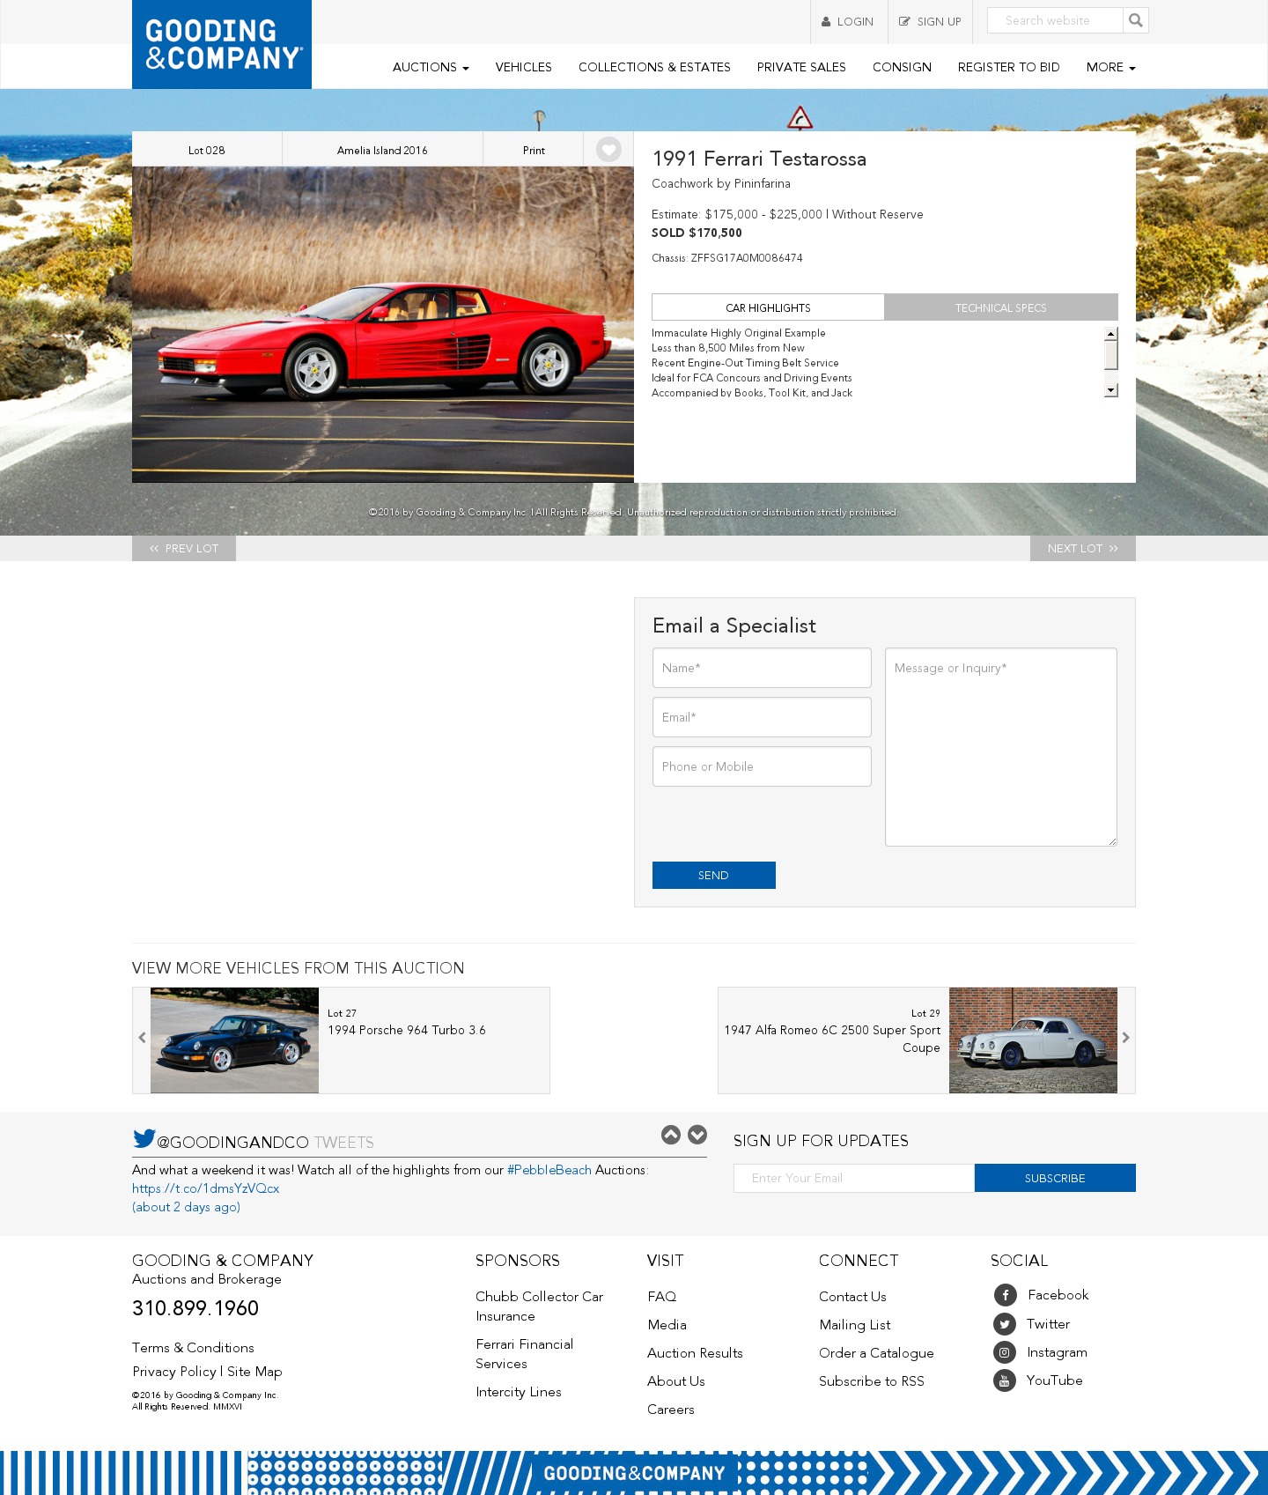
Task: Click the Gooding & Company logo
Action: [x=222, y=44]
